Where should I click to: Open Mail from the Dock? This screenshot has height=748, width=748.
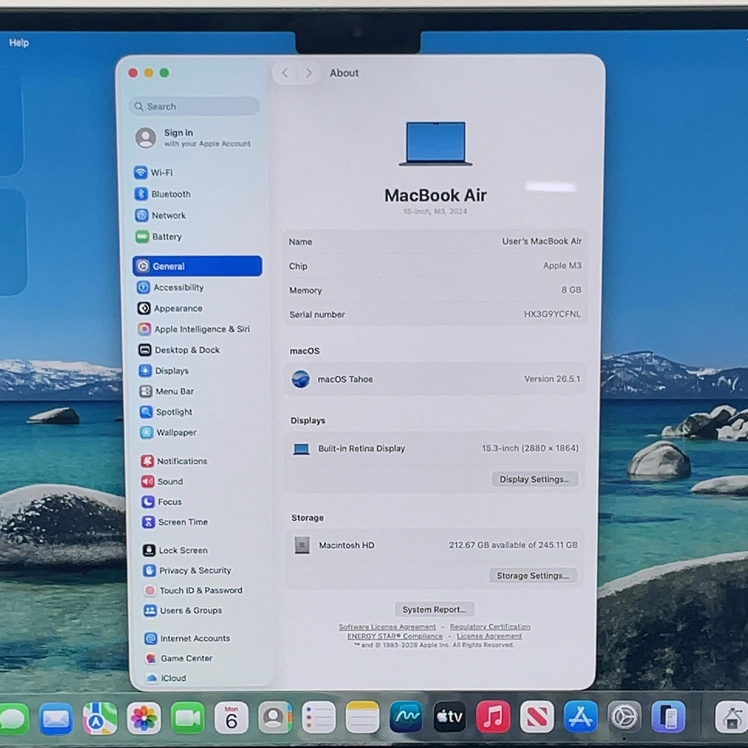pyautogui.click(x=56, y=718)
